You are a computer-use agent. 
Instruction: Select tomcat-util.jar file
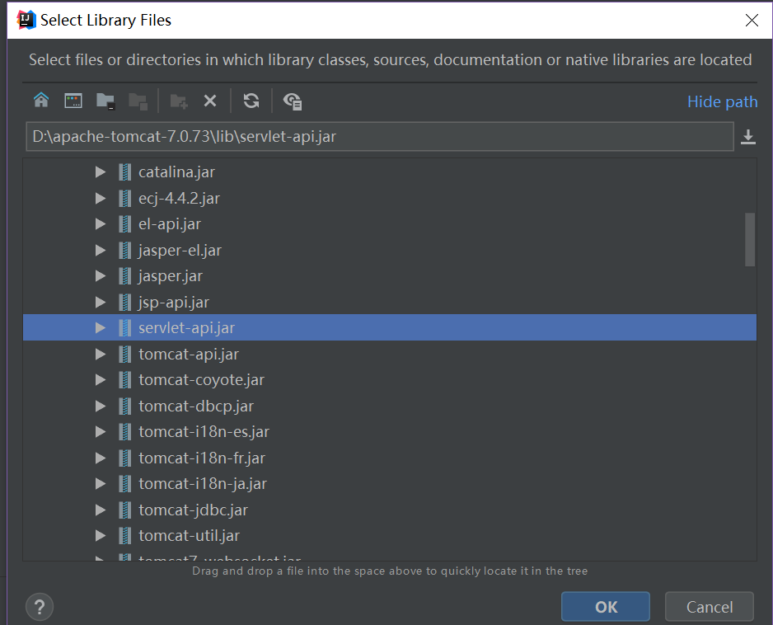coord(190,536)
